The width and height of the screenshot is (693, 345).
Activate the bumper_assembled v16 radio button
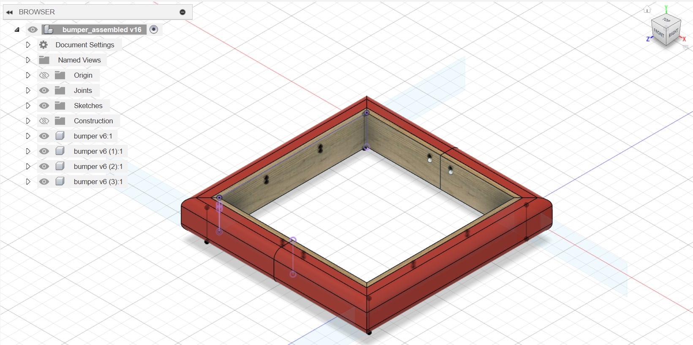tap(154, 30)
